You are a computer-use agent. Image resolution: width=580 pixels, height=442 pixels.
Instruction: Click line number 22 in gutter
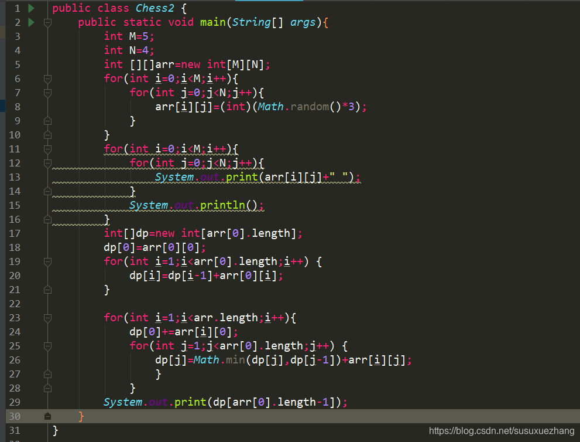click(15, 304)
